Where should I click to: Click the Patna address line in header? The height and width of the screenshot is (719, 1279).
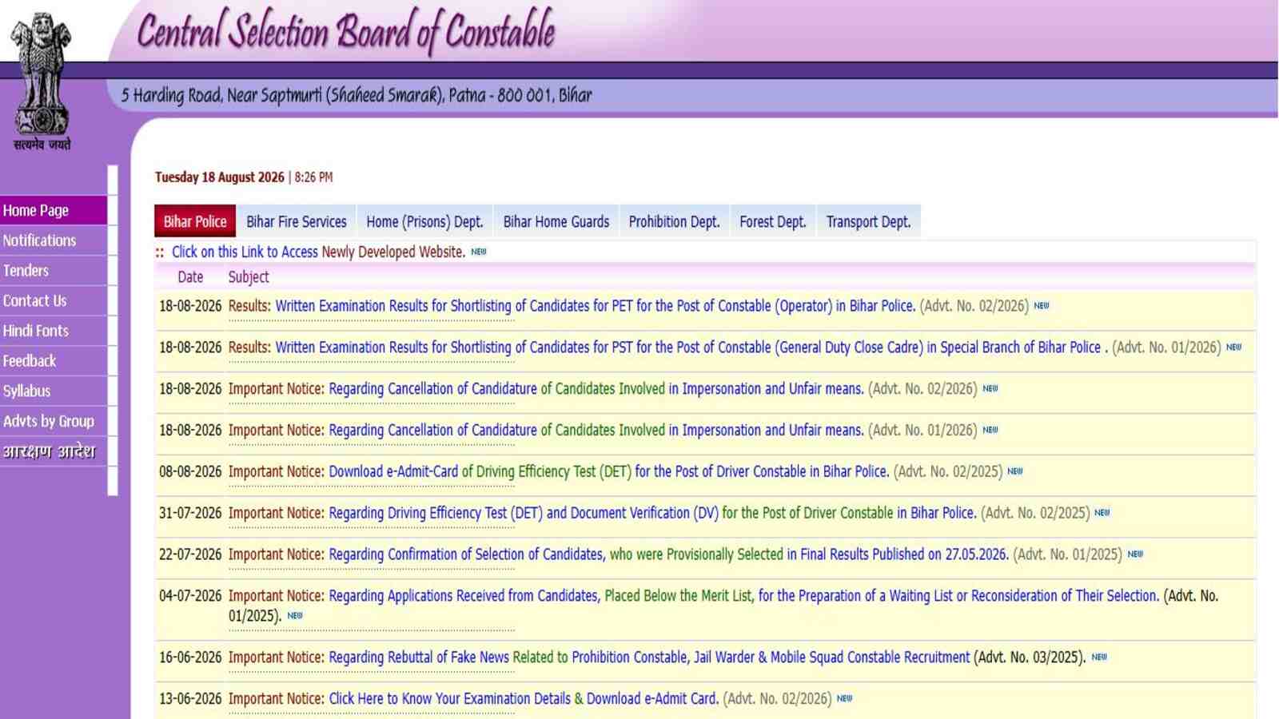pyautogui.click(x=357, y=96)
